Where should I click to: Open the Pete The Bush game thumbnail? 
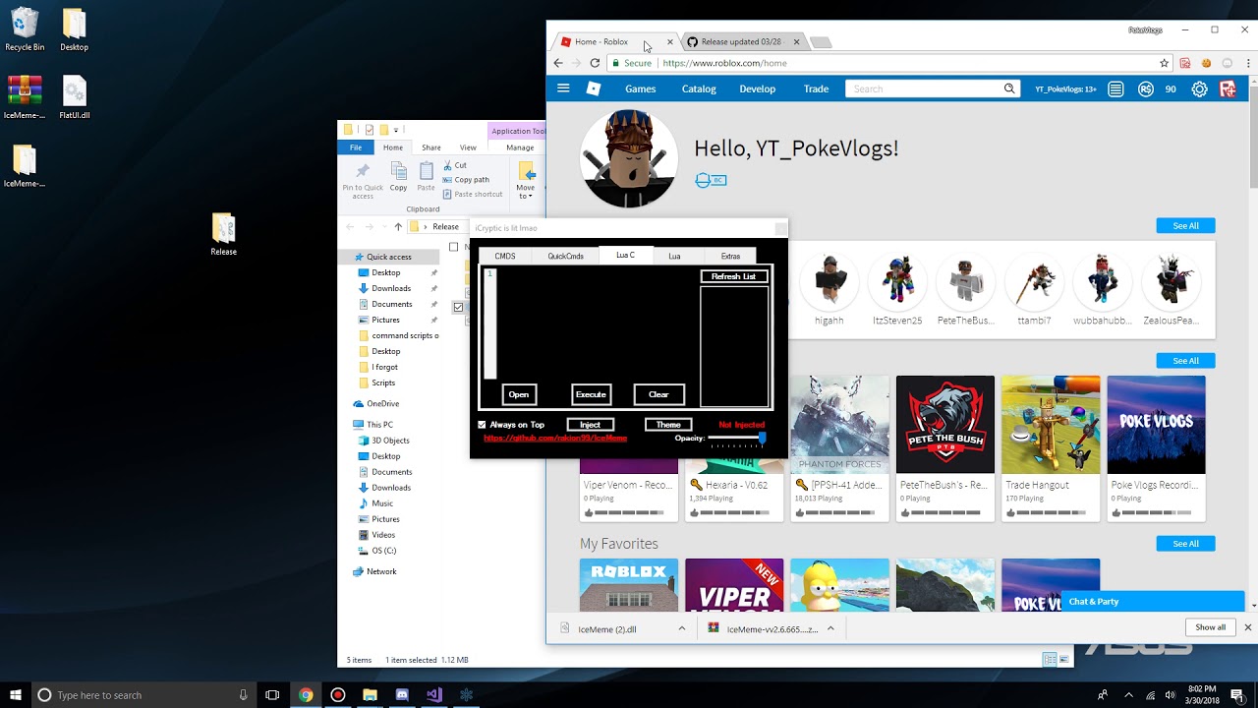(945, 424)
